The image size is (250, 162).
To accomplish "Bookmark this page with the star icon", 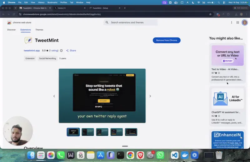I will (210, 14).
